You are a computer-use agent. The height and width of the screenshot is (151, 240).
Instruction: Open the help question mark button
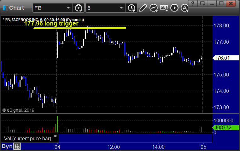193,3
